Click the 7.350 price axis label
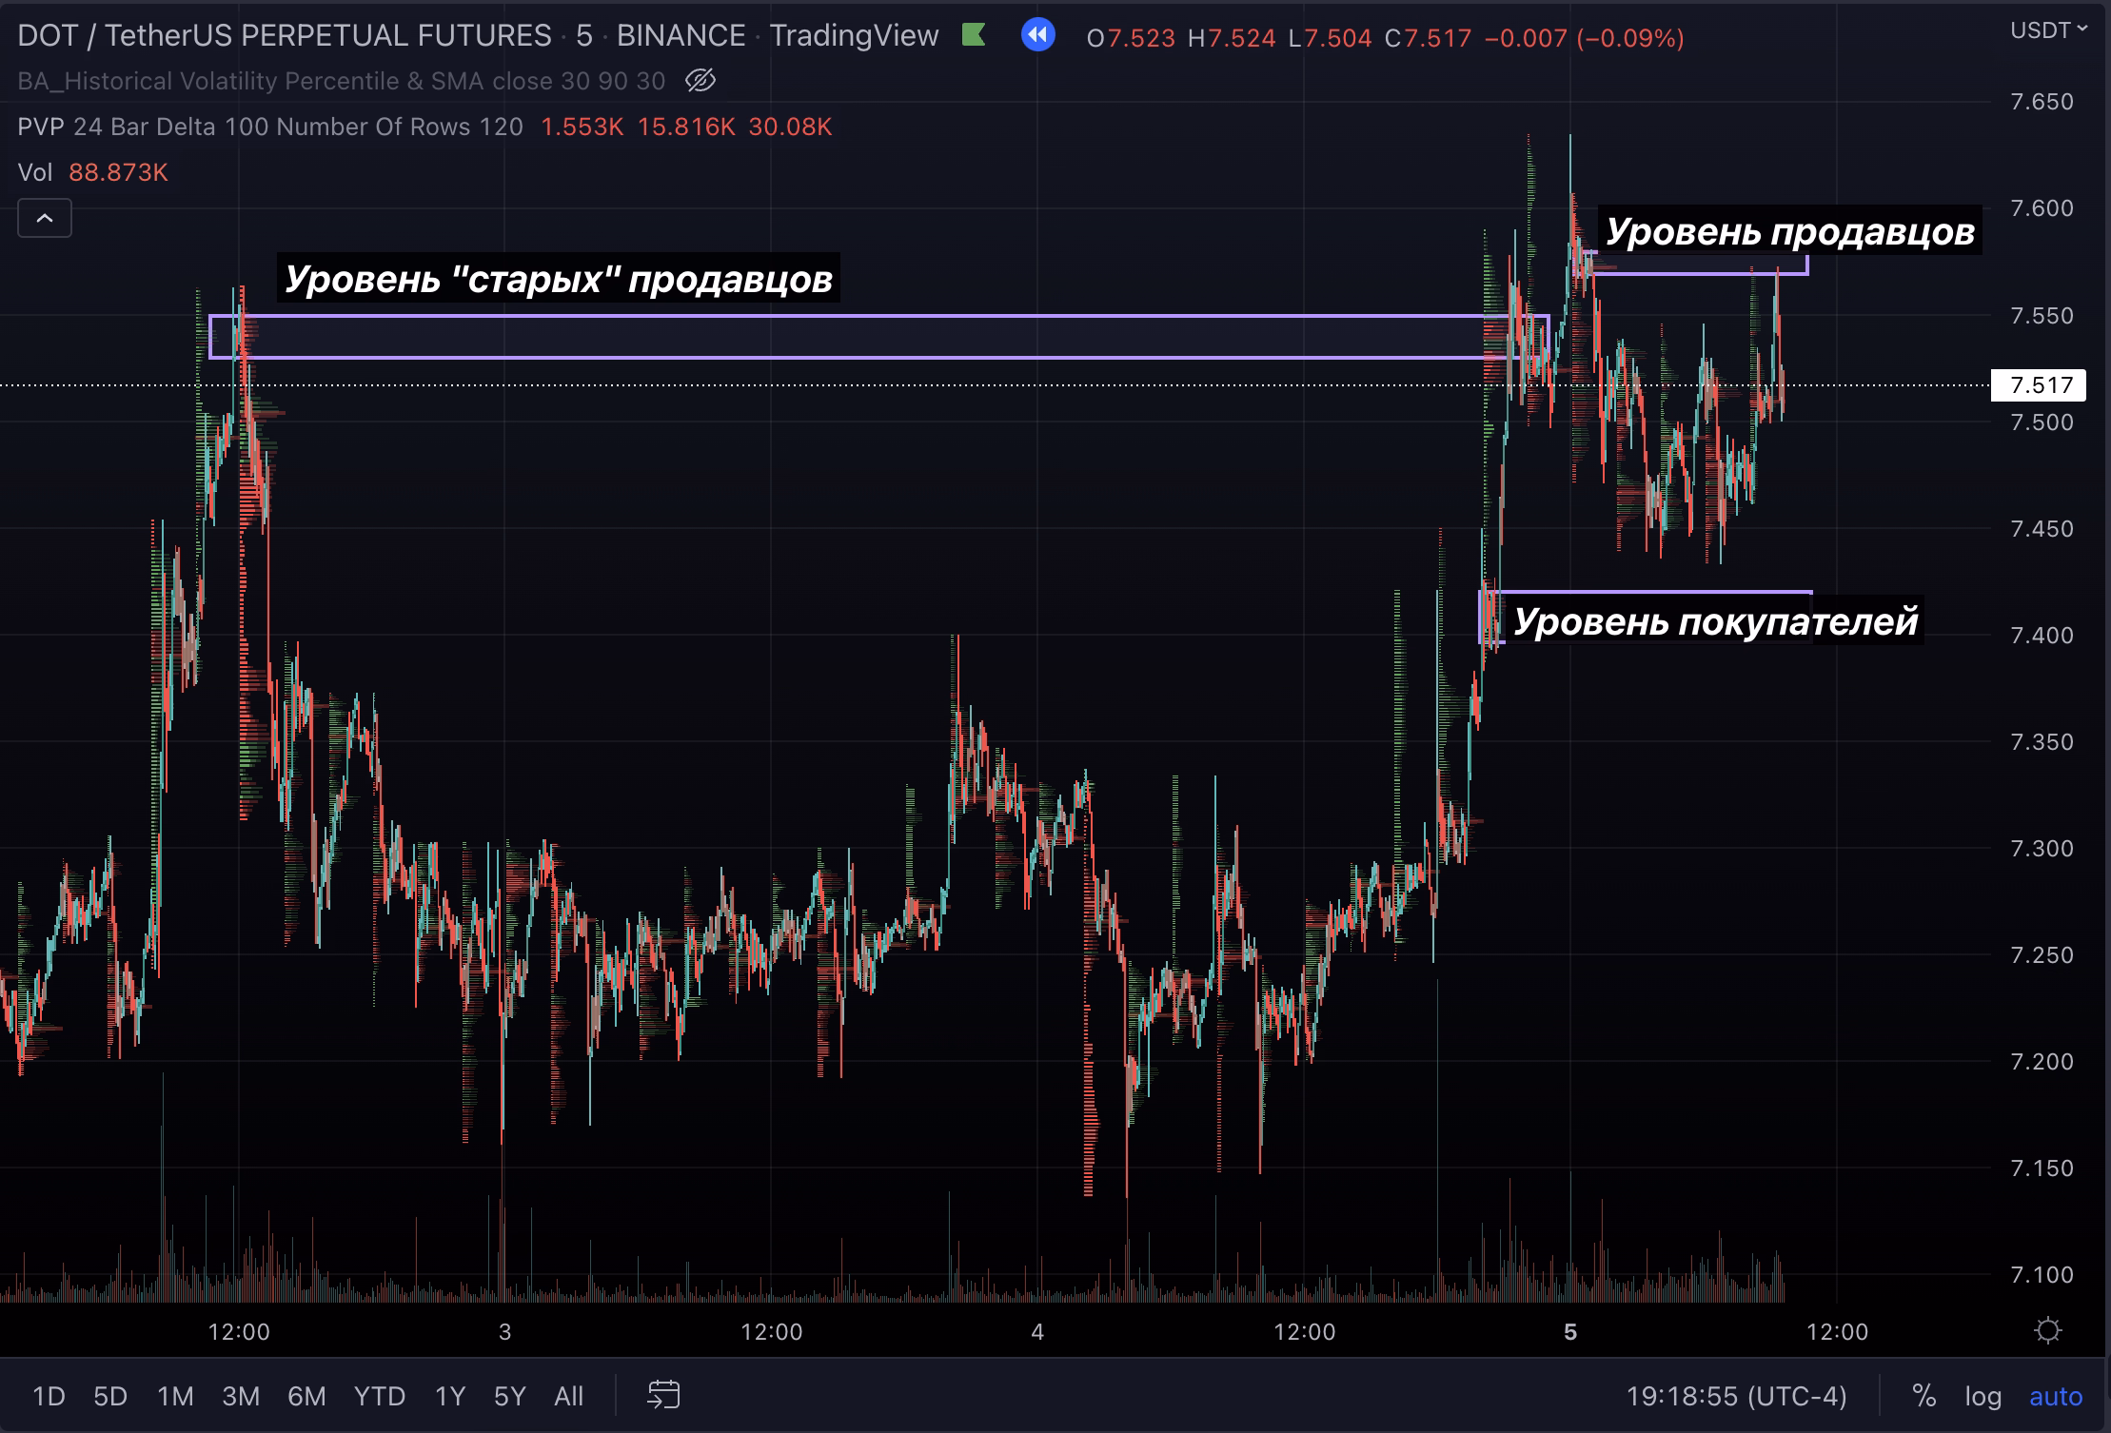2111x1433 pixels. click(x=2042, y=741)
